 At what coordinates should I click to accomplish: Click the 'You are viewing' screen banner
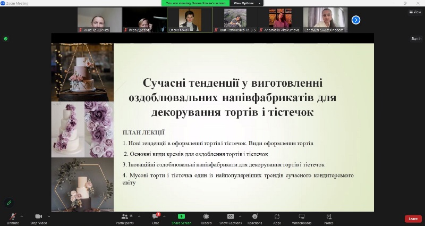pos(195,3)
